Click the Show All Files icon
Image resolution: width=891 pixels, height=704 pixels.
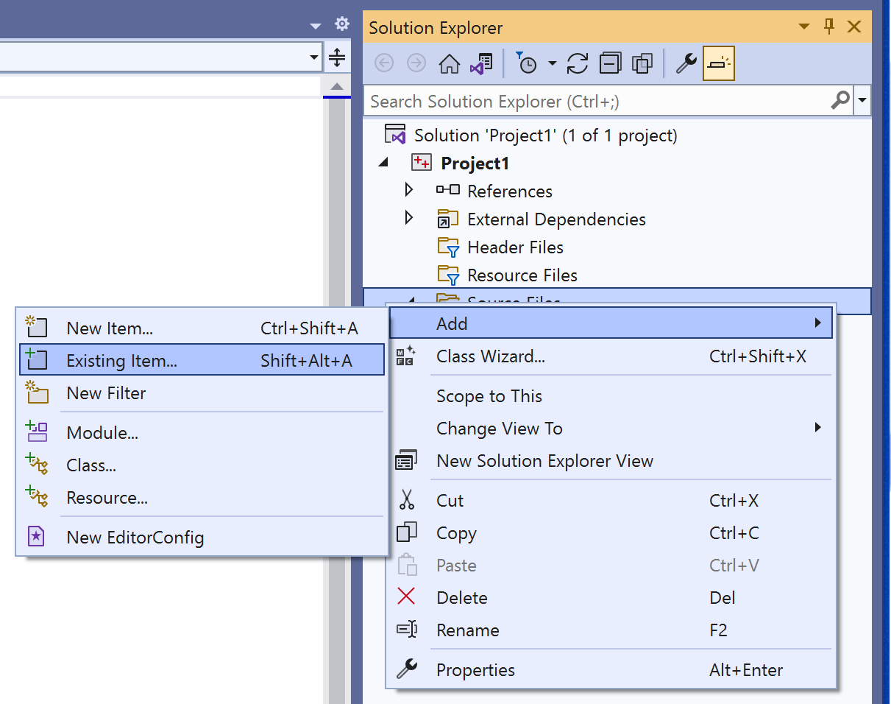coord(642,64)
